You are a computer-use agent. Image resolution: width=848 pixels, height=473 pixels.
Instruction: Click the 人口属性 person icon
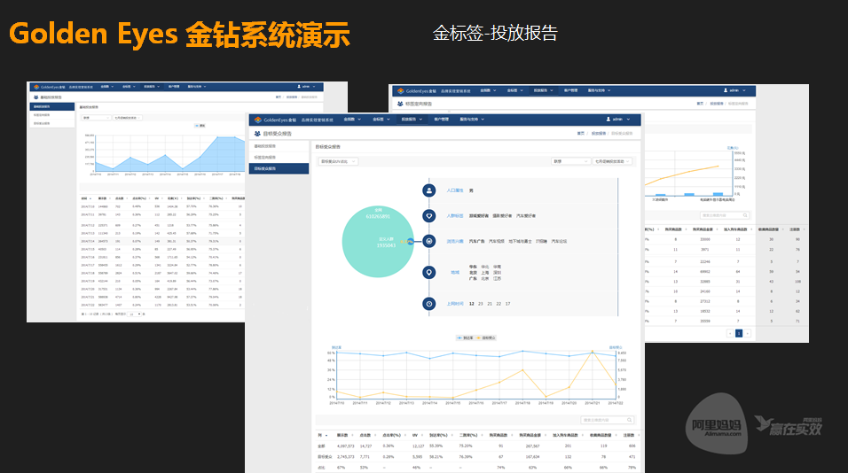[428, 190]
